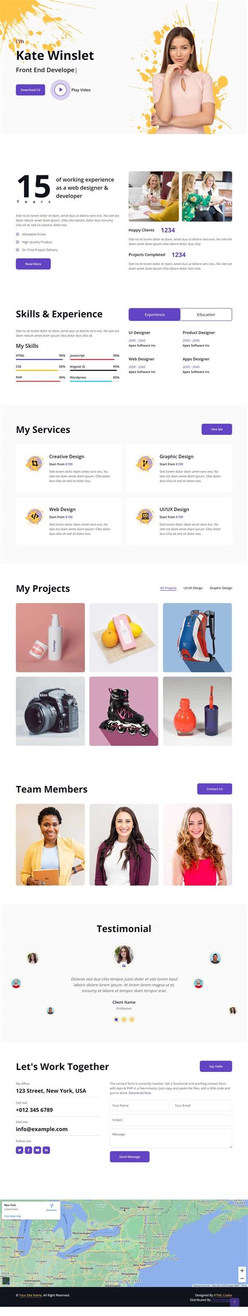
Task: Filter projects by Graphic Design
Action: point(221,588)
